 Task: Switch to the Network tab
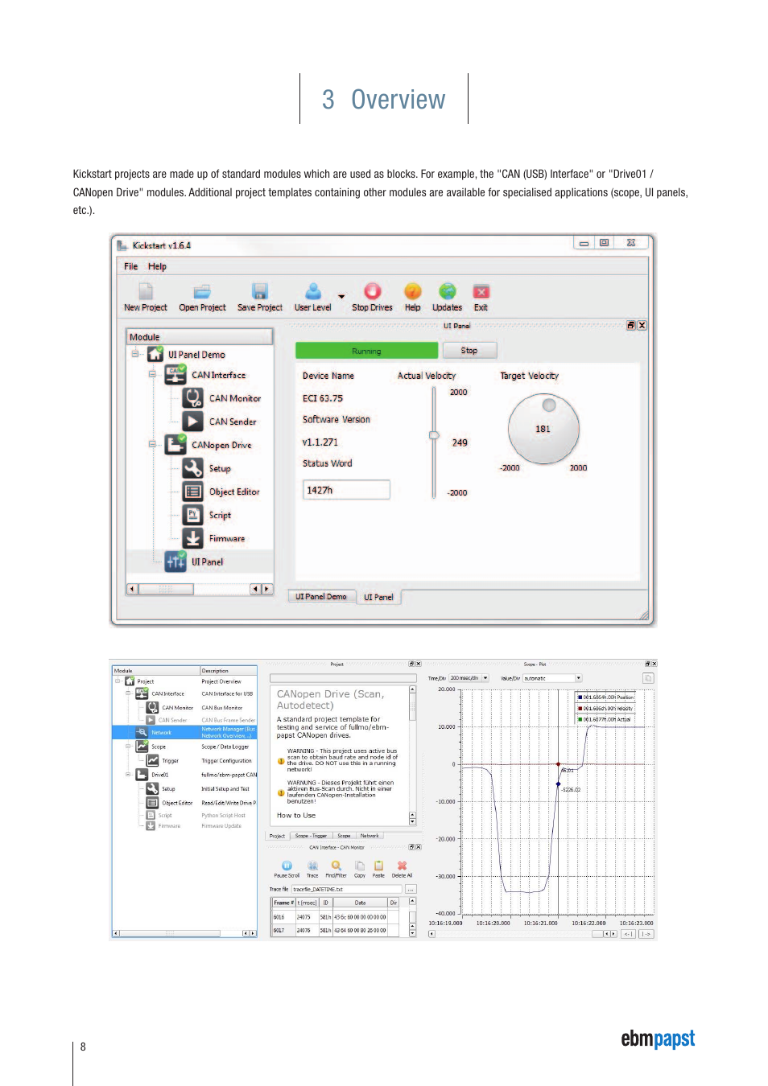point(370,836)
